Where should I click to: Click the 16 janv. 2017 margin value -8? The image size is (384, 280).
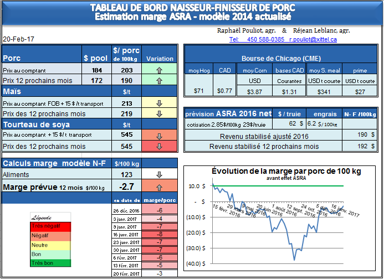[x=159, y=234]
